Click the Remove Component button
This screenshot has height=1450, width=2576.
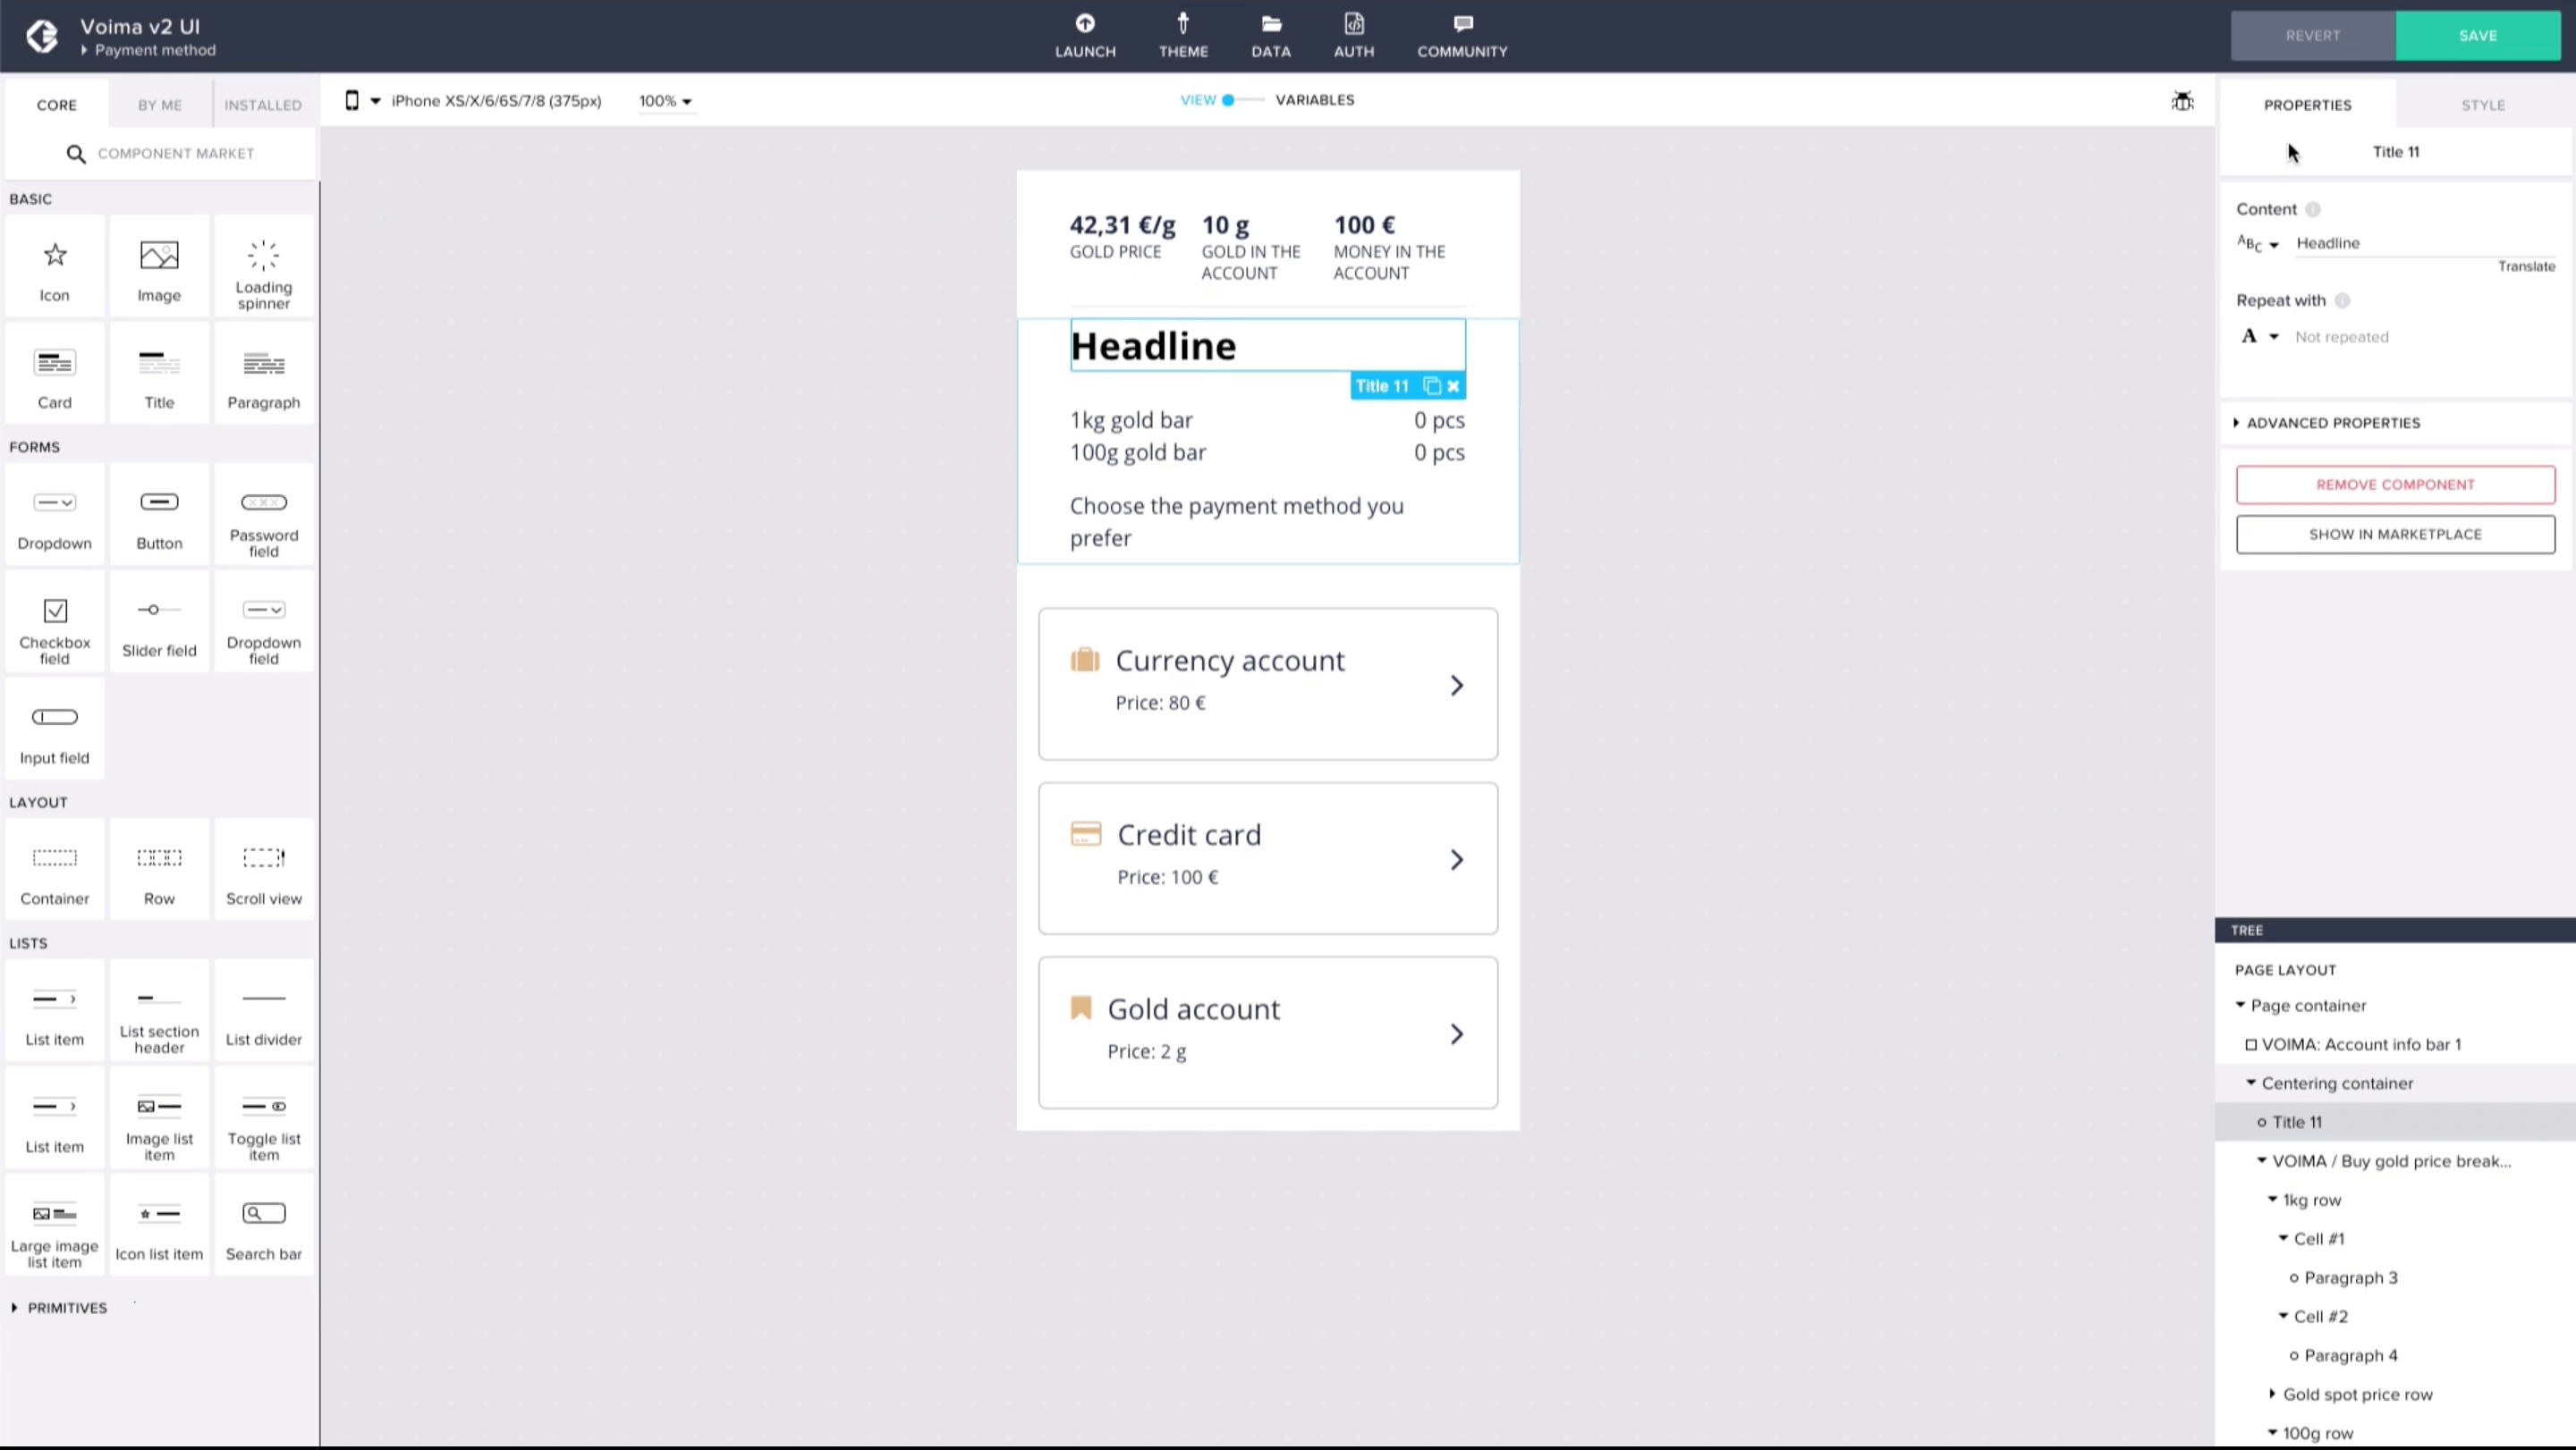2395,485
